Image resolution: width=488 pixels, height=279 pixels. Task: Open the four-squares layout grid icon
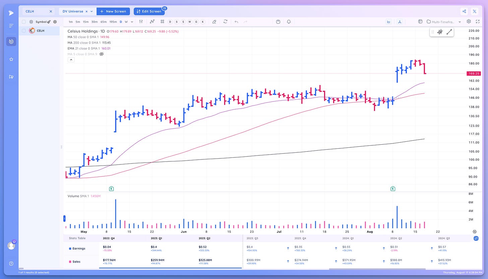(162, 21)
